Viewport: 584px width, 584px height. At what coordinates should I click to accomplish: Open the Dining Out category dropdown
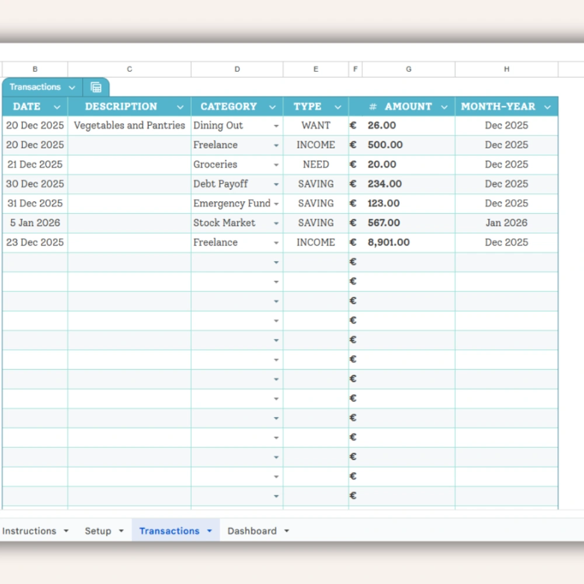click(x=275, y=125)
